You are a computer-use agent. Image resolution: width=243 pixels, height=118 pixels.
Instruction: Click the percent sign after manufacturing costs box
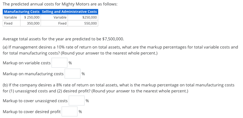point(83,74)
